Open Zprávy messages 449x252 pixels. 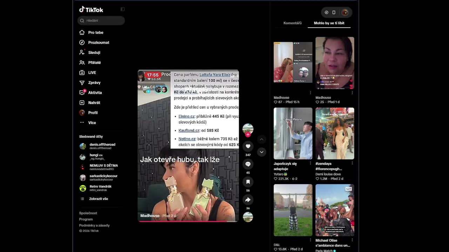[x=94, y=83]
